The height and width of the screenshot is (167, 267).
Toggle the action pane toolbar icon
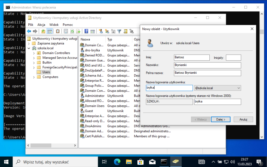[93, 31]
